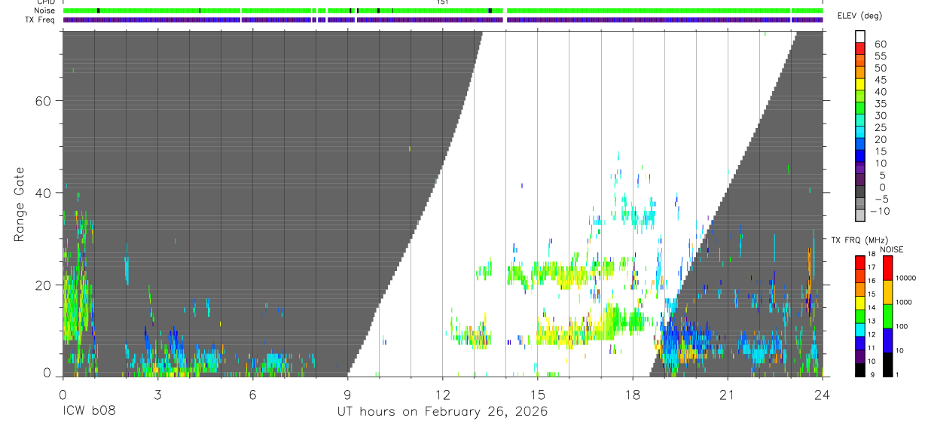Click the red TX FRQ swatch below 18
The width and height of the screenshot is (925, 427).
tap(860, 262)
